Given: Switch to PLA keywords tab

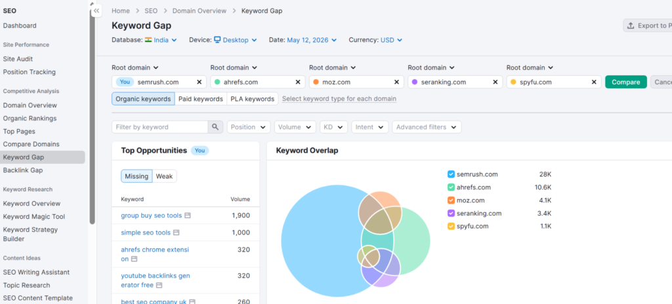Looking at the screenshot, I should pos(253,98).
